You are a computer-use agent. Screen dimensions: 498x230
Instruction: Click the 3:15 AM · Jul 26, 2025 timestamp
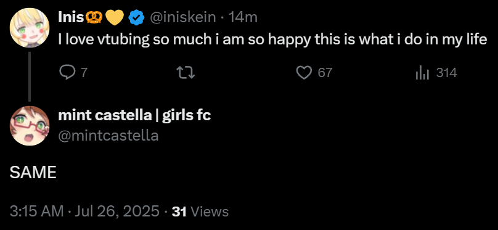[85, 212]
